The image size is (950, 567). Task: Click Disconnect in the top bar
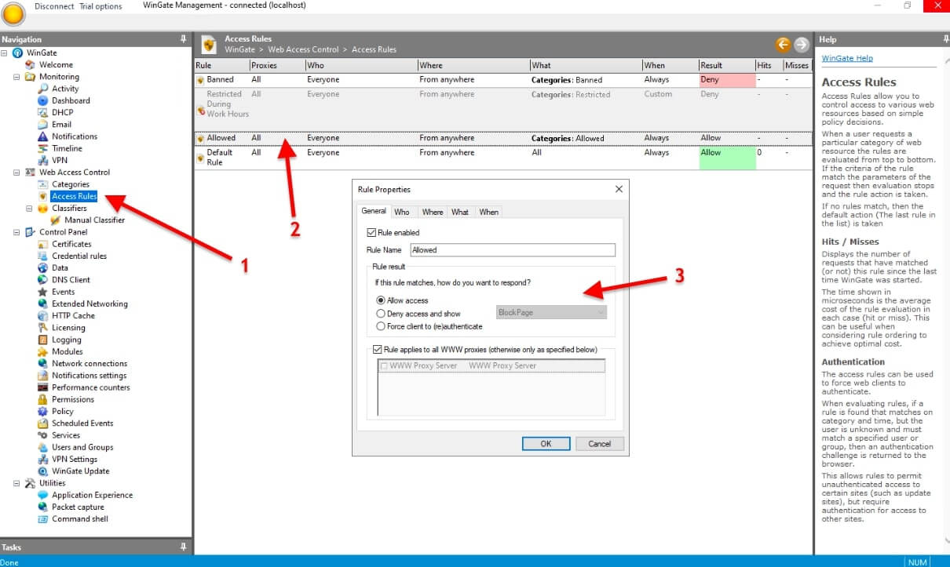click(x=54, y=6)
